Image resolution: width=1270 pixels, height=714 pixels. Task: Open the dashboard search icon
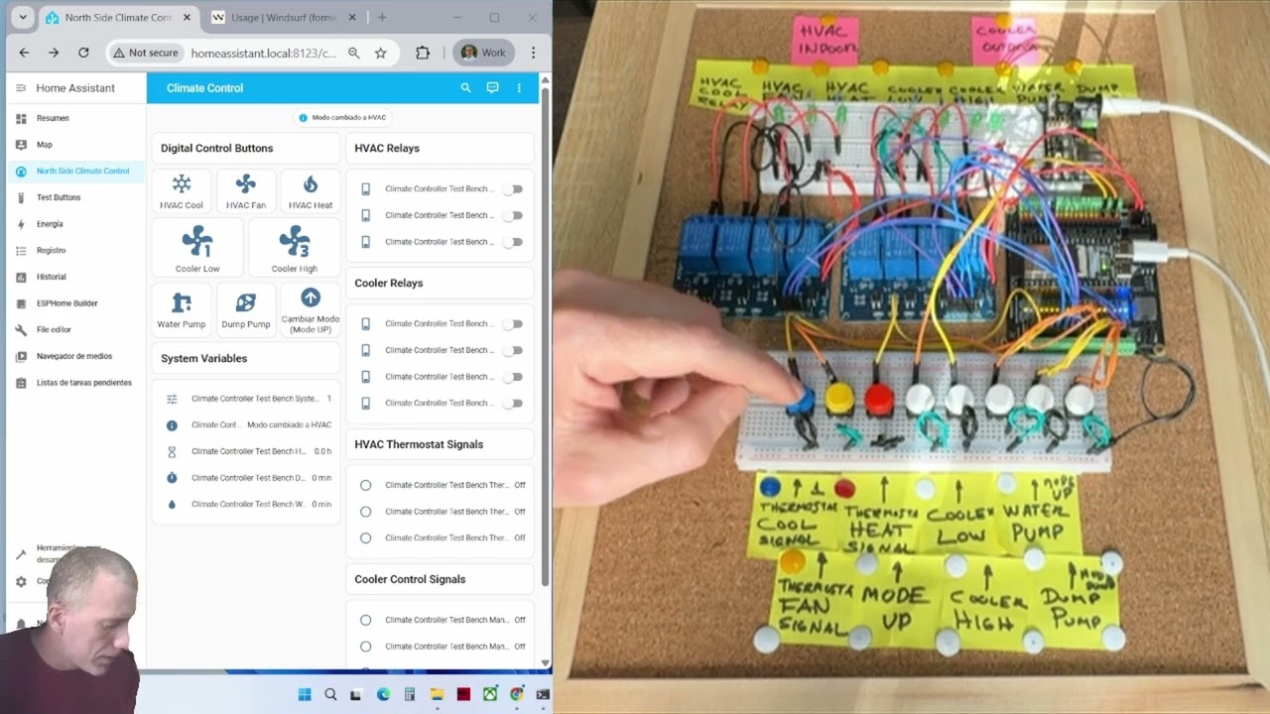tap(465, 88)
